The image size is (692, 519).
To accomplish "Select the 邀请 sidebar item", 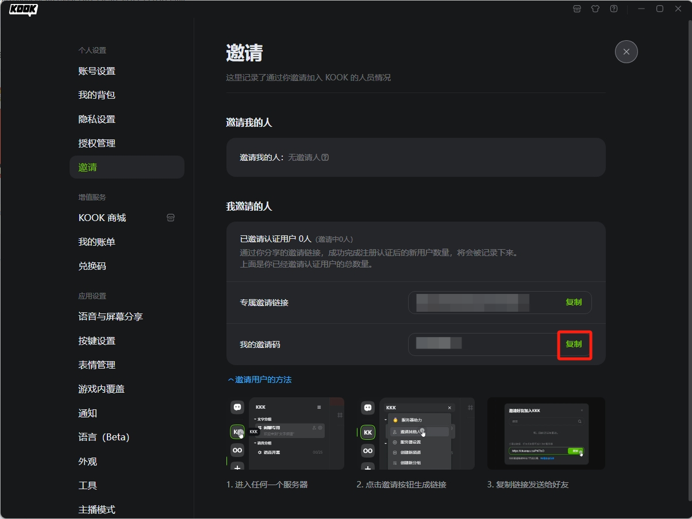I will coord(127,167).
